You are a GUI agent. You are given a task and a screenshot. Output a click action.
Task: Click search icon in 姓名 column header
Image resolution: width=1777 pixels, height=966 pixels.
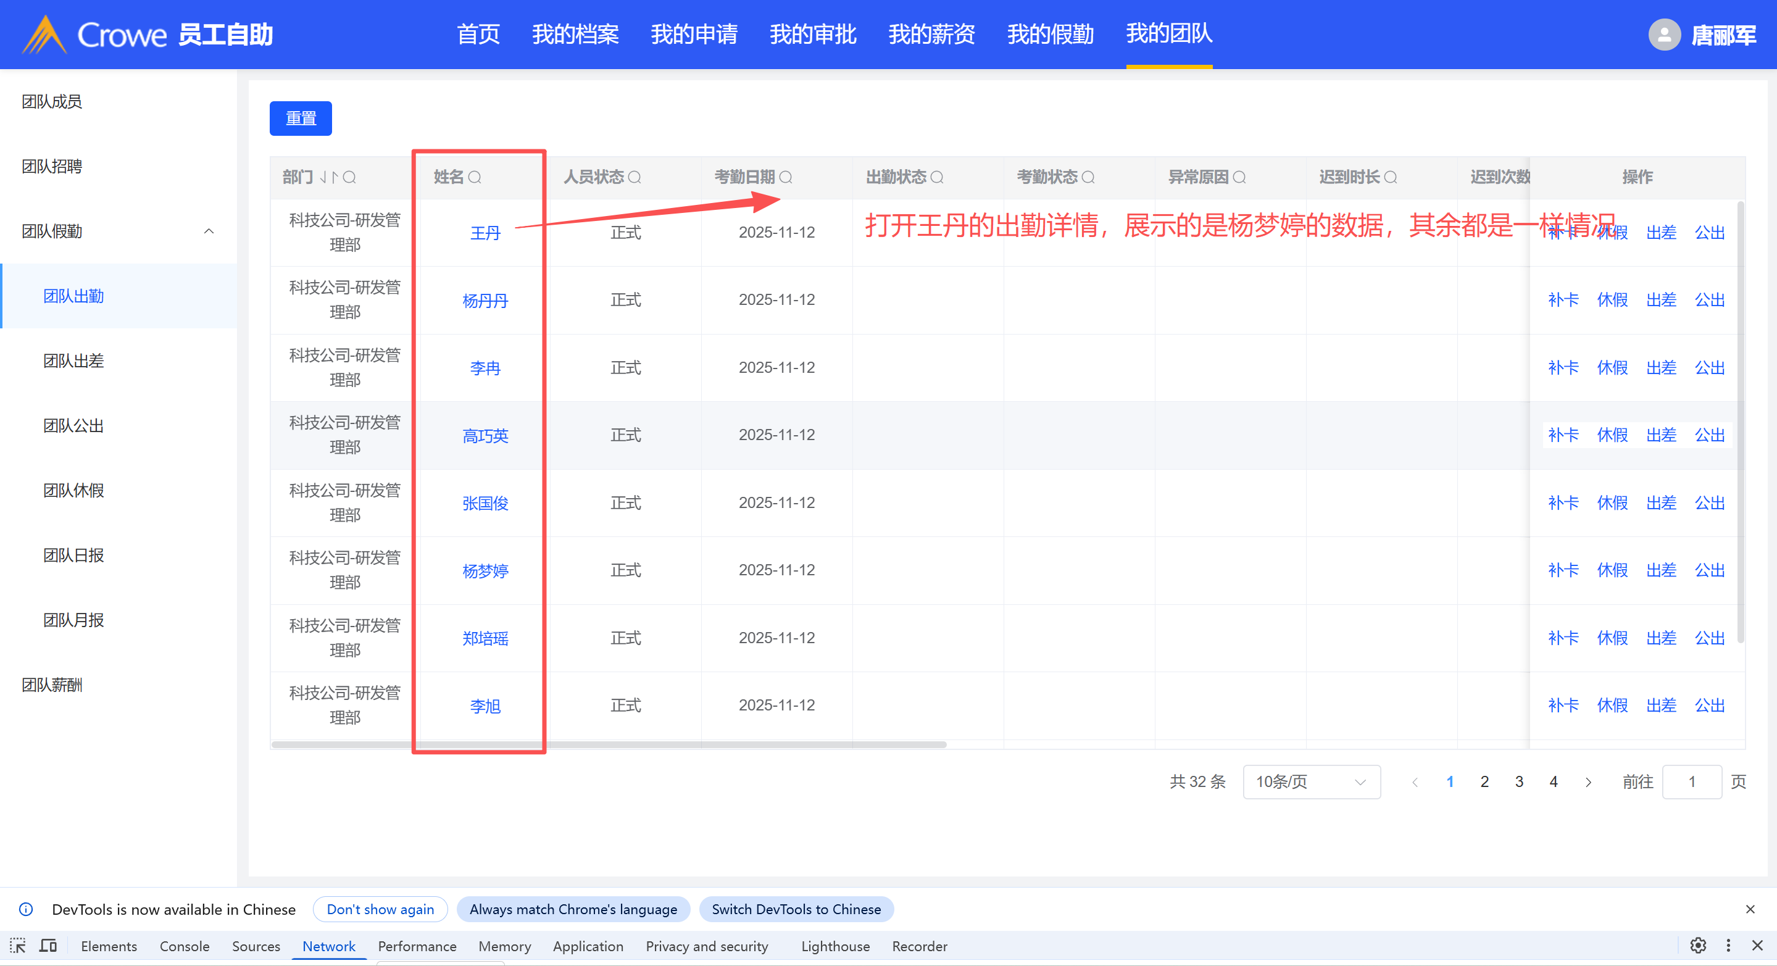pos(475,177)
